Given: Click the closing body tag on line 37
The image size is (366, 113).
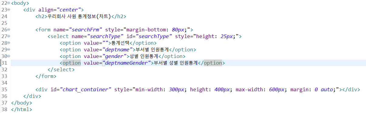Looking at the screenshot, I should [x=21, y=103].
